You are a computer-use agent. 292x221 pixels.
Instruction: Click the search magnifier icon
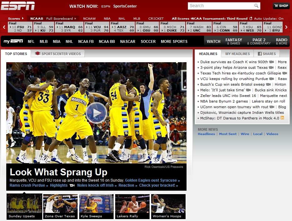256,6
